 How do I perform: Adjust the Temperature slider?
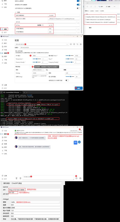[x=37, y=59]
